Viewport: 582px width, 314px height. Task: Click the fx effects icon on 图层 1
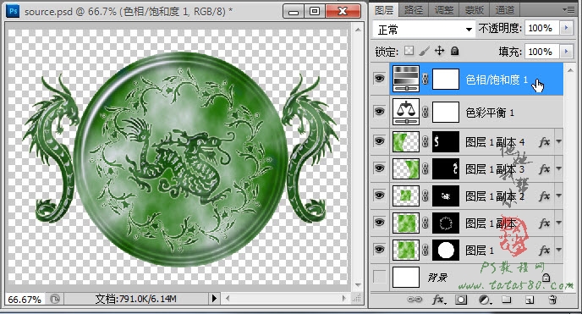[545, 251]
